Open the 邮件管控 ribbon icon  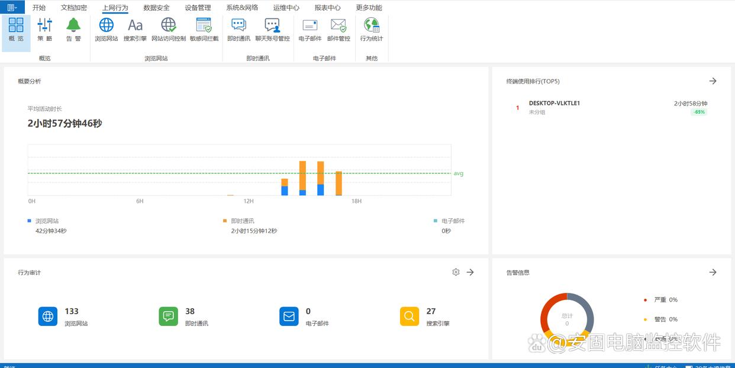[x=339, y=29]
